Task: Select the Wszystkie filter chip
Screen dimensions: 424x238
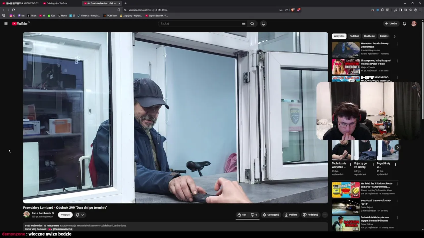Action: (x=339, y=36)
